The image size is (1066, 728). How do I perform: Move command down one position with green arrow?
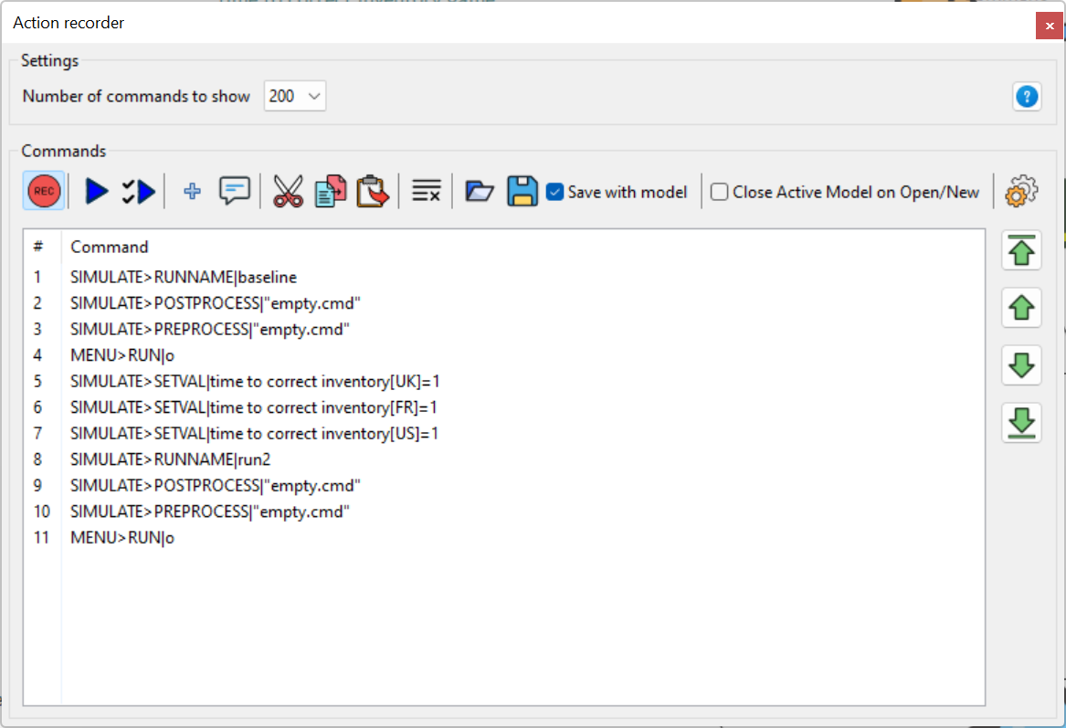pyautogui.click(x=1020, y=364)
